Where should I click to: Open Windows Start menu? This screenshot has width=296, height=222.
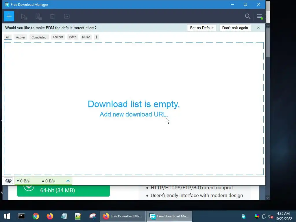coord(7,216)
